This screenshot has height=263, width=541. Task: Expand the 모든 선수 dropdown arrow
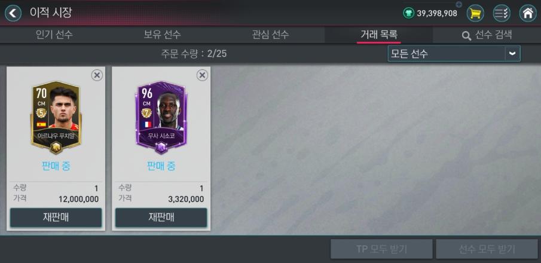tap(513, 54)
